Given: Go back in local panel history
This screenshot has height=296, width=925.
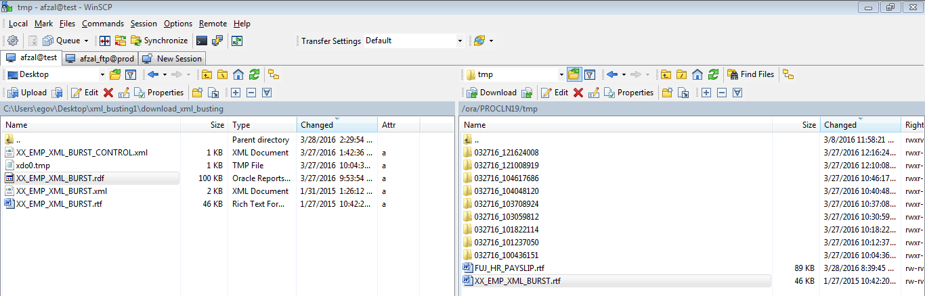Looking at the screenshot, I should [x=153, y=74].
